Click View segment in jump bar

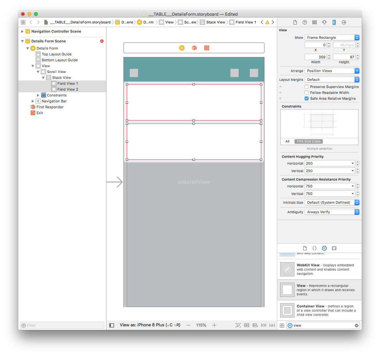pyautogui.click(x=166, y=22)
